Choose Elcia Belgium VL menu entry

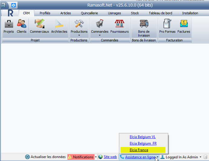point(143,137)
